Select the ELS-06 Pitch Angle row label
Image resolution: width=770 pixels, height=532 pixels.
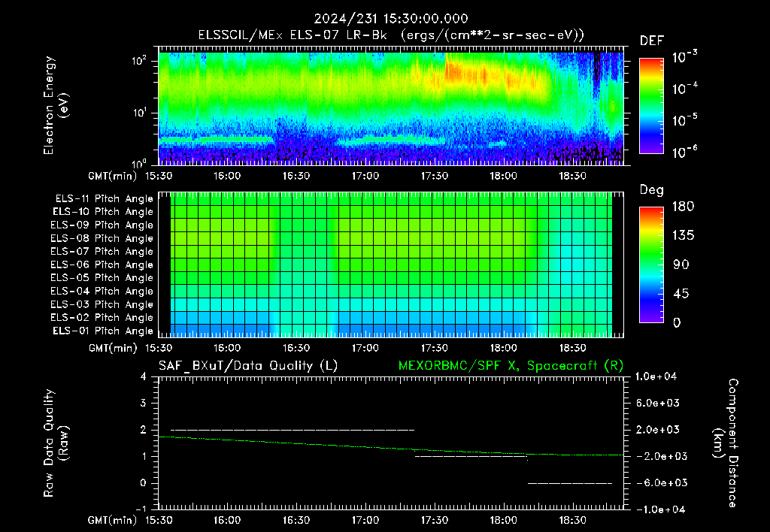click(x=102, y=264)
